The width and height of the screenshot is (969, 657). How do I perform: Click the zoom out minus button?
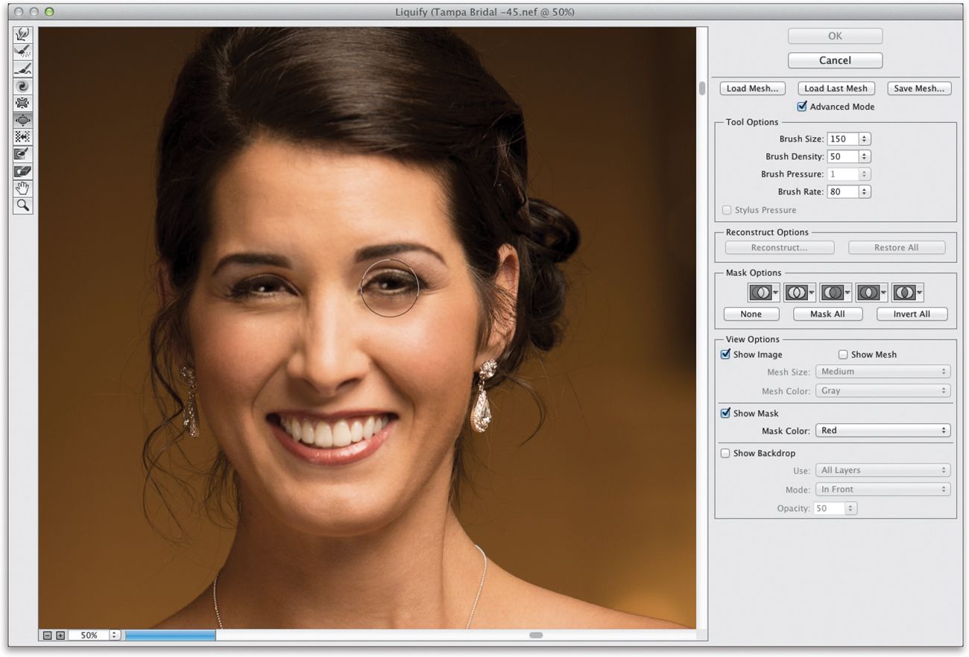[x=48, y=635]
